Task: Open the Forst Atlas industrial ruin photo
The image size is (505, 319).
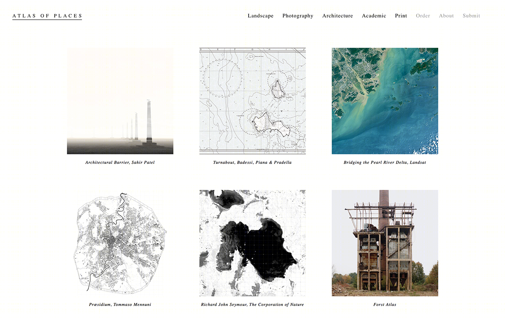Action: click(385, 243)
